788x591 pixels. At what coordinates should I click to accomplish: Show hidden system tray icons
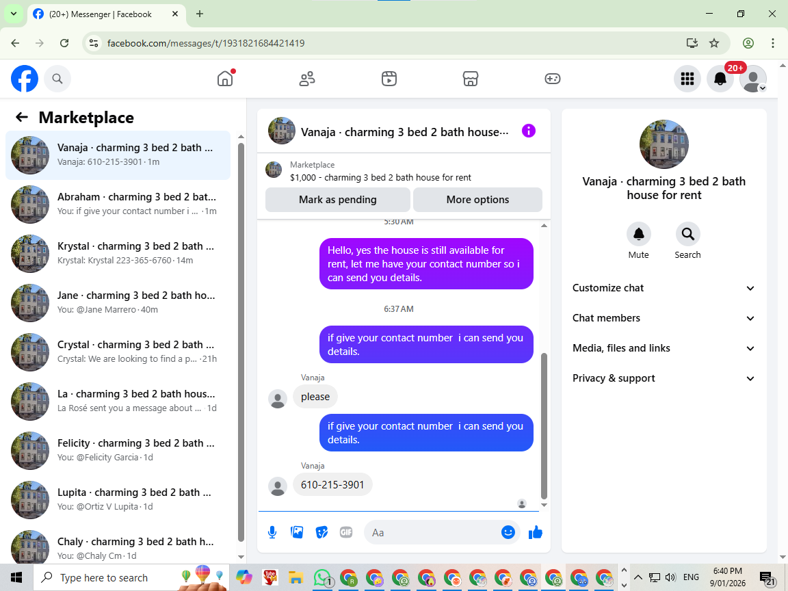[x=638, y=577]
